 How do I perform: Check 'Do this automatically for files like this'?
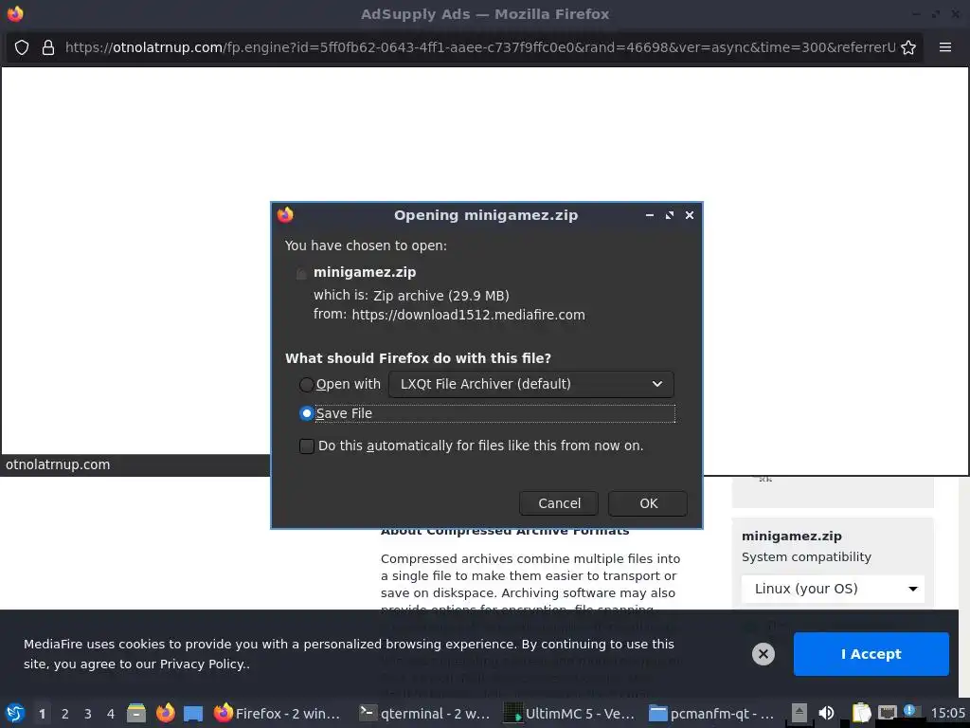tap(307, 446)
